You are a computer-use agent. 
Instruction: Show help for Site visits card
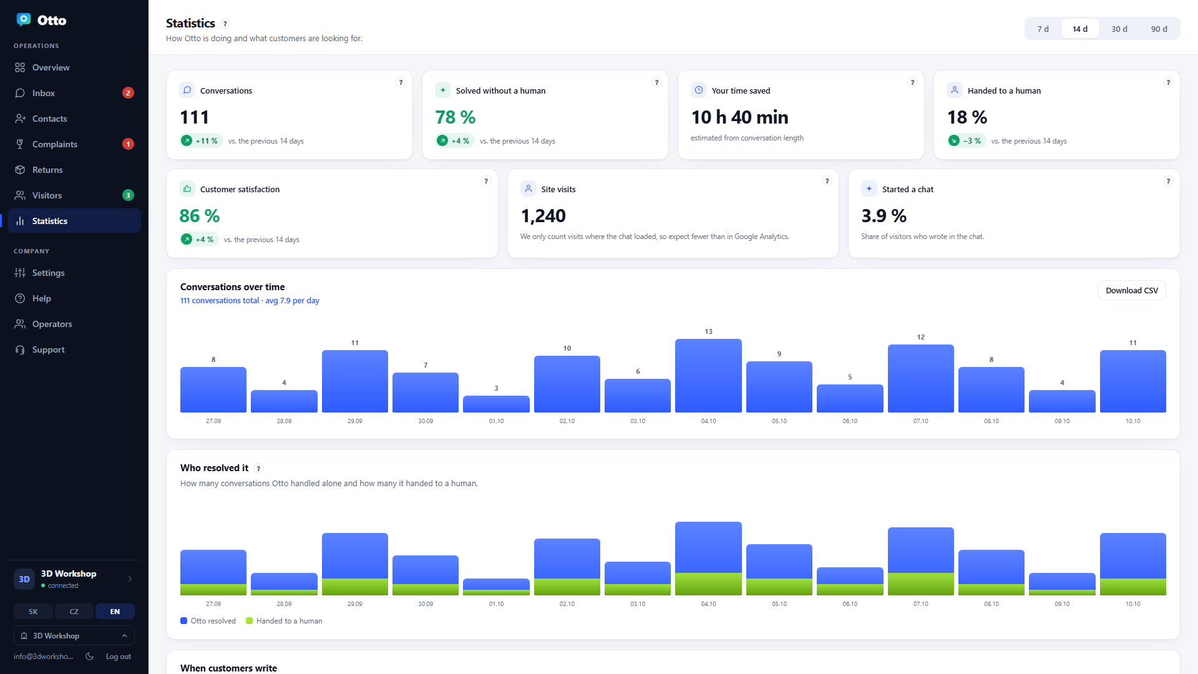pos(827,181)
